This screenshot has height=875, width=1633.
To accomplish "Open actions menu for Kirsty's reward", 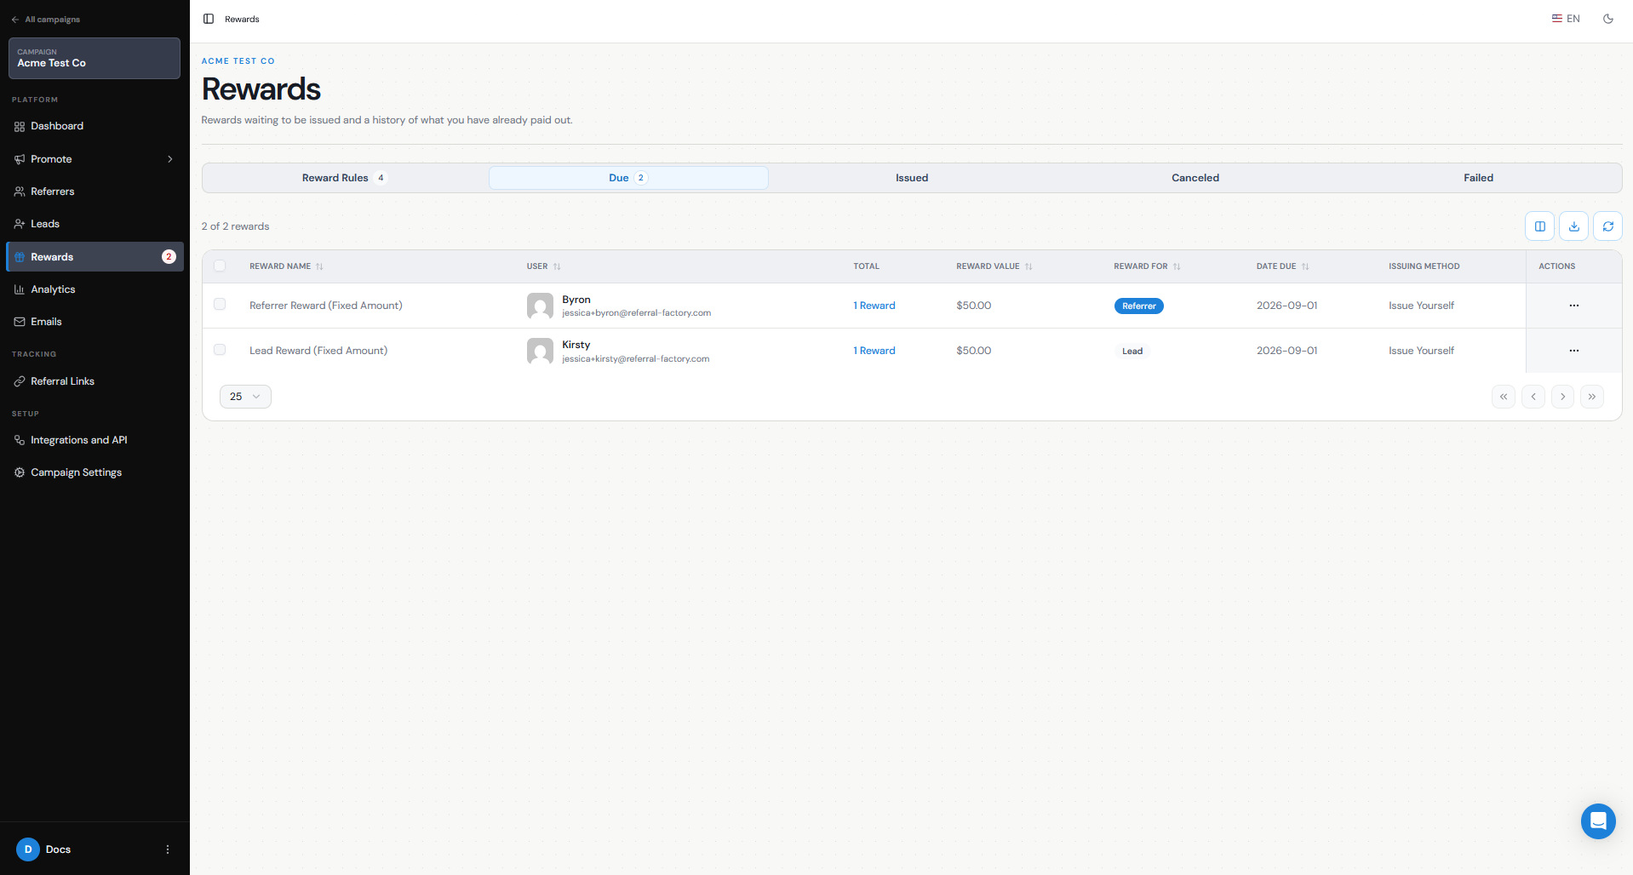I will pos(1573,351).
